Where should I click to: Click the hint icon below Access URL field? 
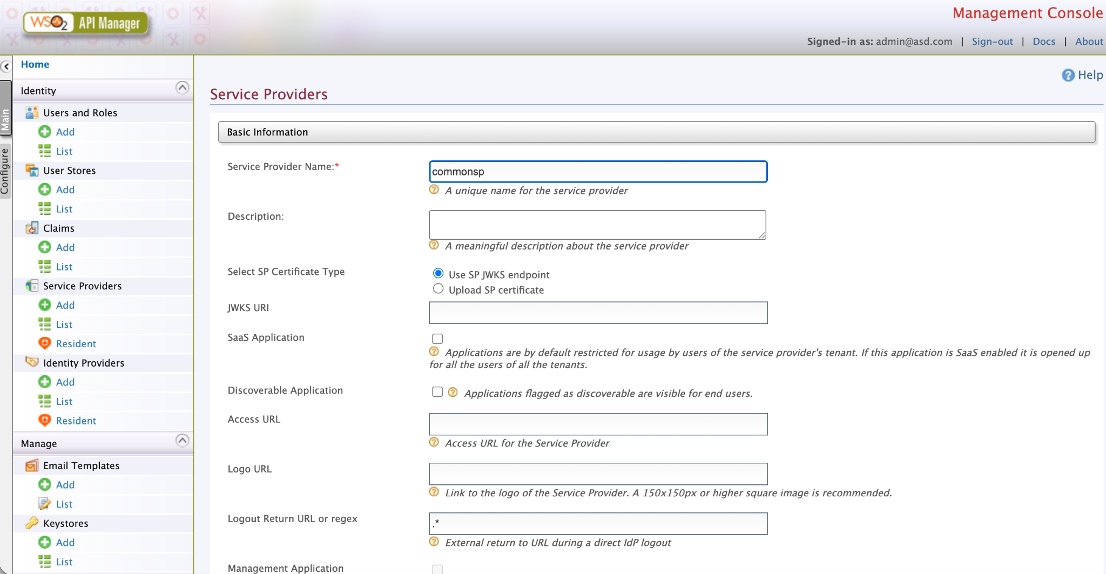(x=434, y=442)
